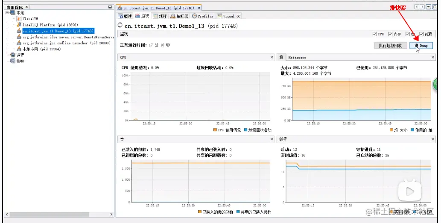Click Java icon of jps.cmdline.Launcher node

click(19, 43)
